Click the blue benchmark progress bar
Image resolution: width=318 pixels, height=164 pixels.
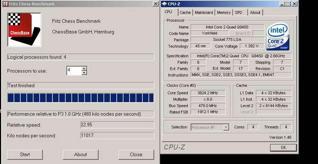pos(81,98)
